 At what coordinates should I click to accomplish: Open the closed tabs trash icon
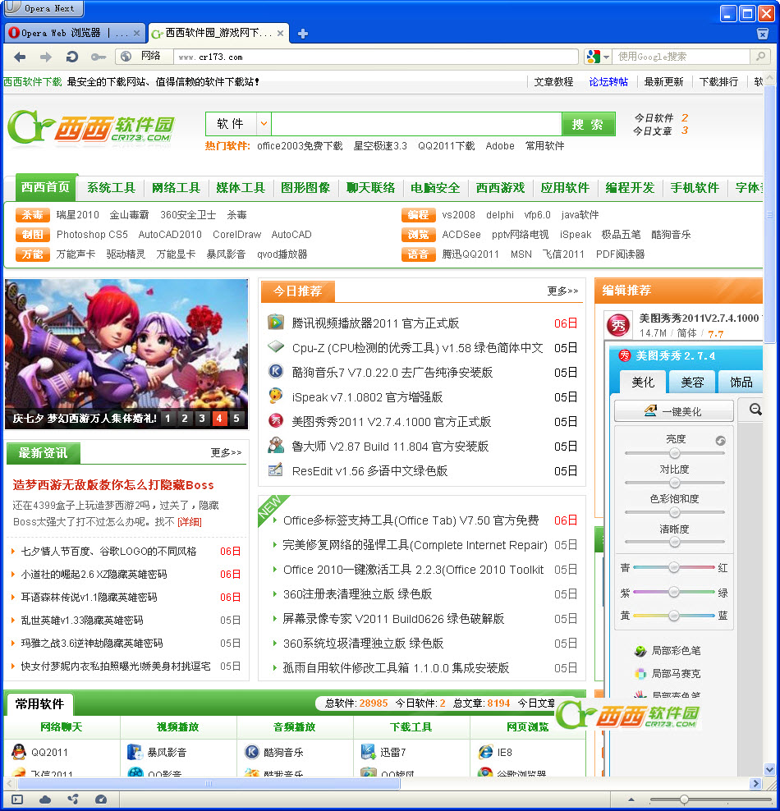pyautogui.click(x=763, y=34)
